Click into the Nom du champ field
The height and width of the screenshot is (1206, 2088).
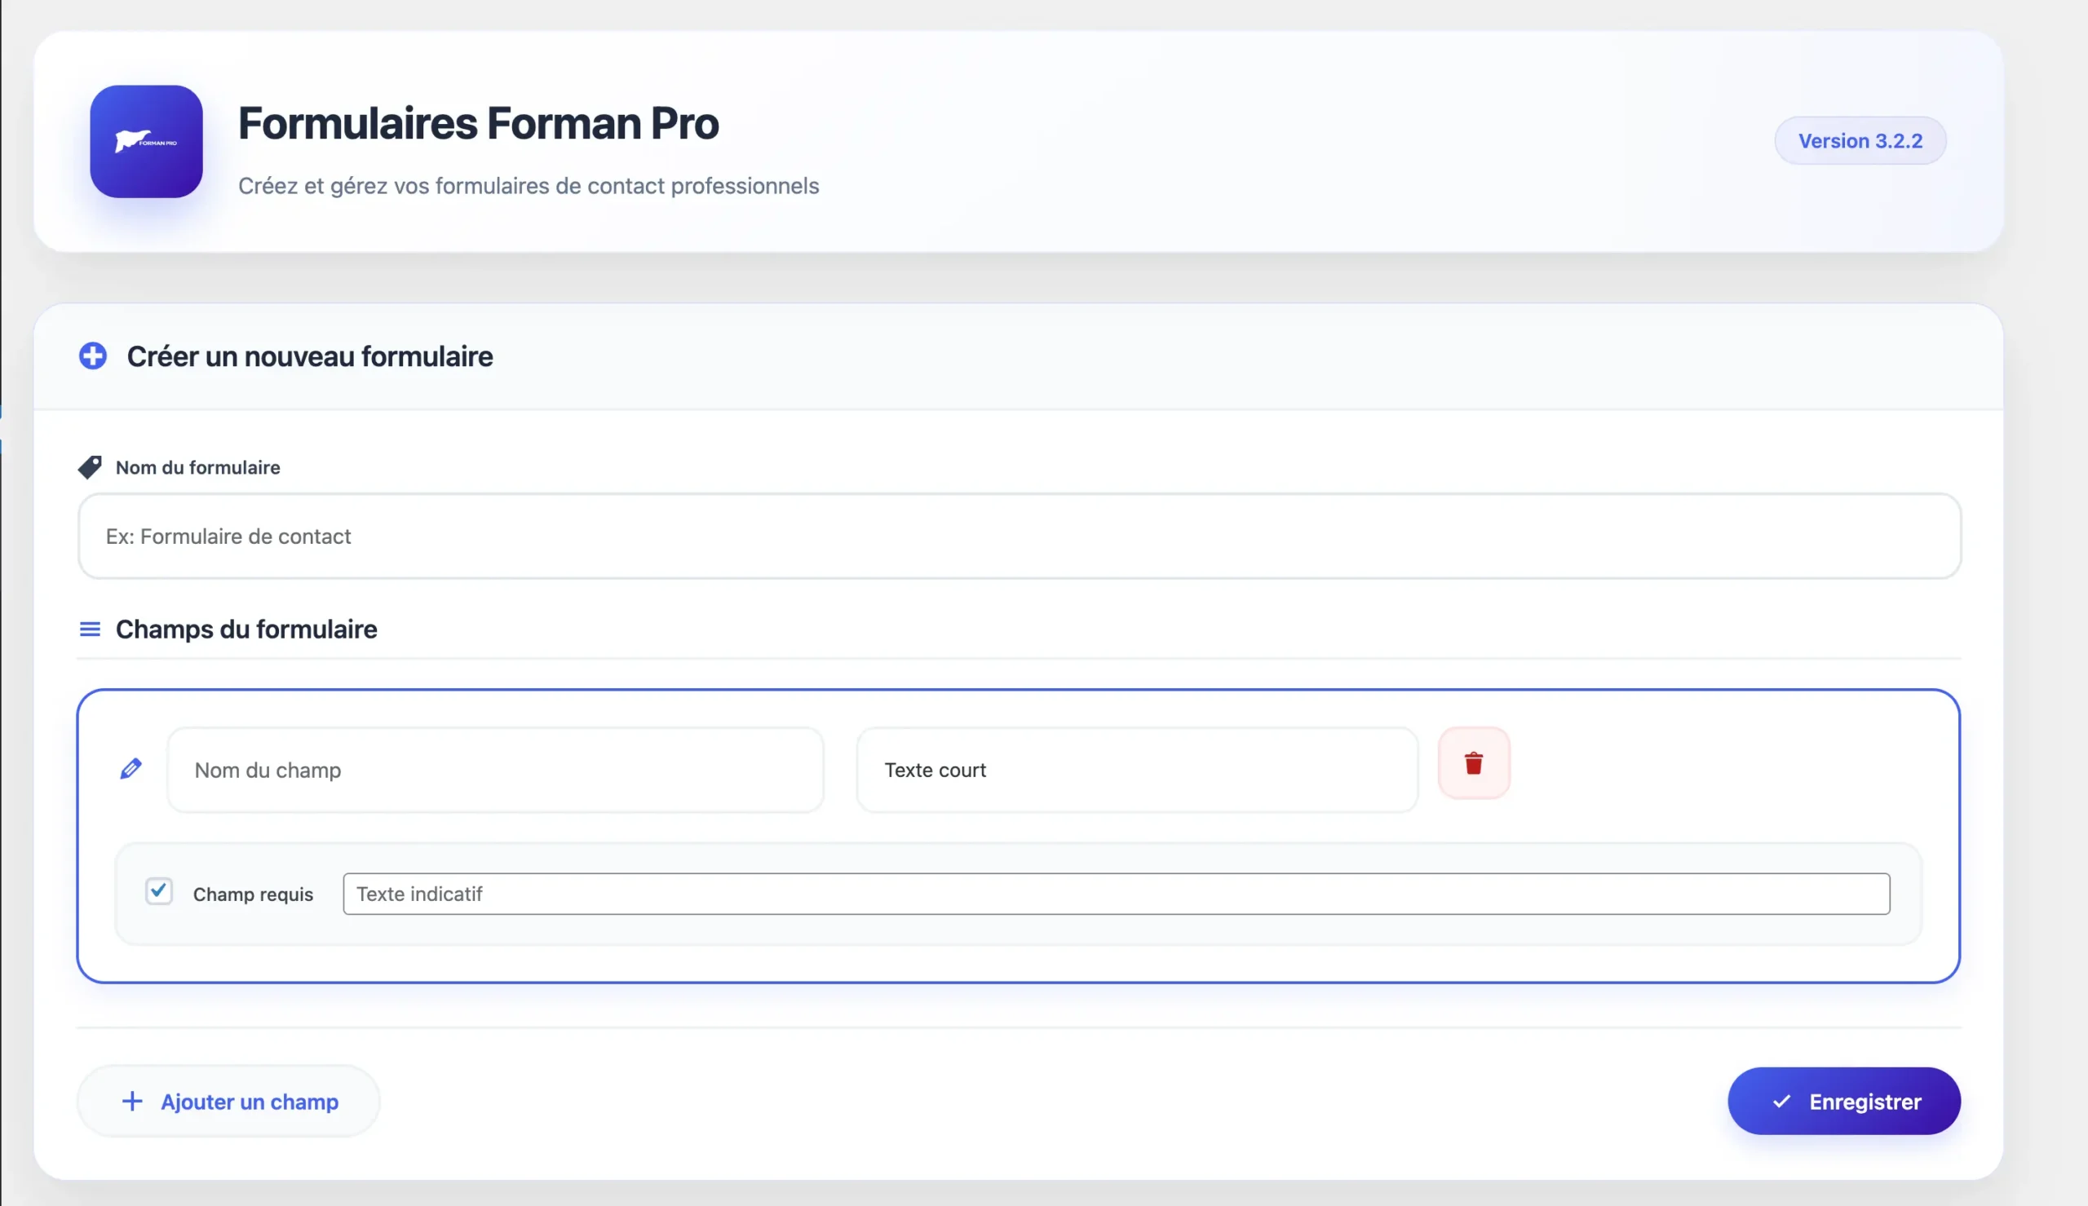coord(494,770)
